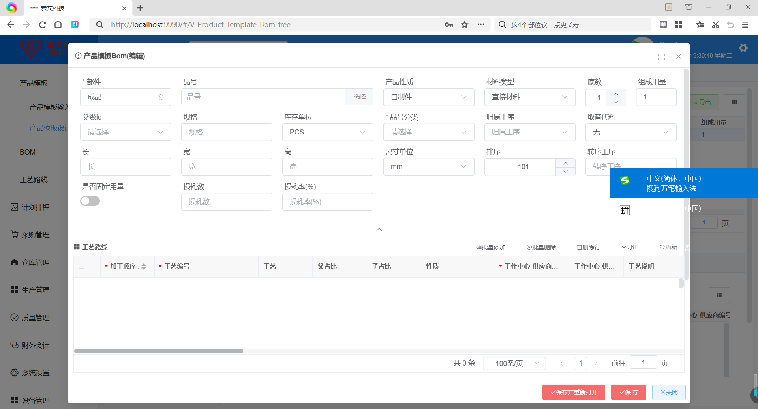
Task: Open the saved passwords key icon
Action: coord(449,25)
